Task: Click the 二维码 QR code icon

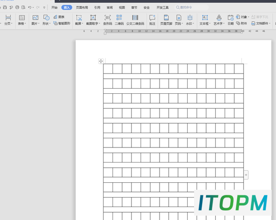Action: [x=119, y=18]
